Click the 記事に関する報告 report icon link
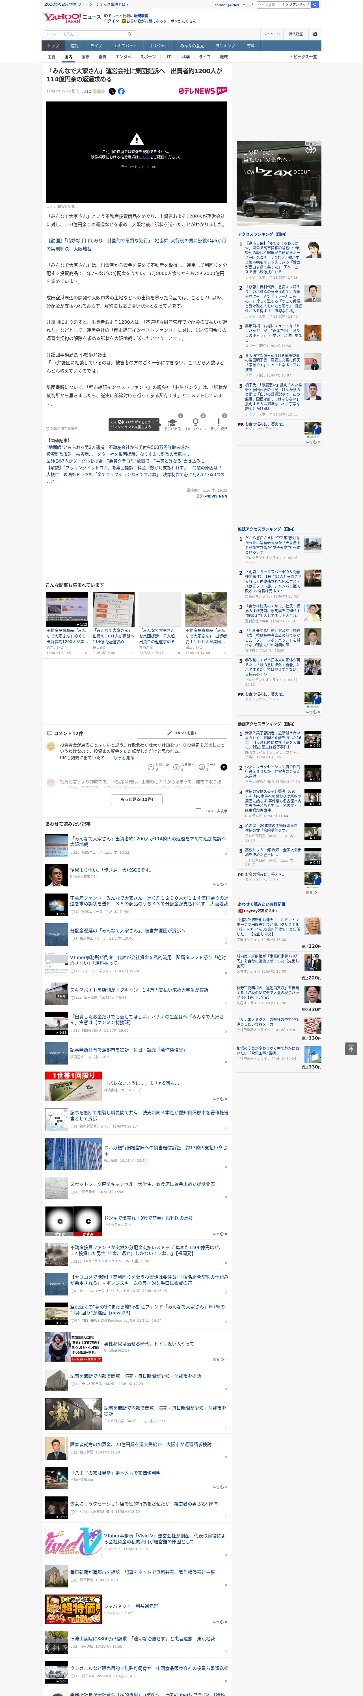The width and height of the screenshot is (363, 1696). [62, 429]
